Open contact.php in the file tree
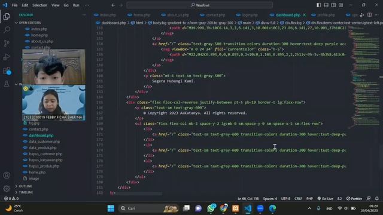Image resolution: width=383 pixels, height=215 pixels. [x=38, y=129]
